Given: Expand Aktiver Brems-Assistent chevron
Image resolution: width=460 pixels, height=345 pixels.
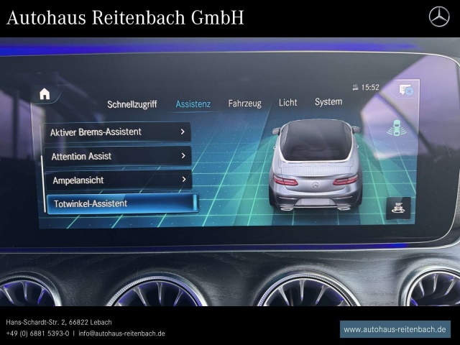Looking at the screenshot, I should tap(183, 132).
